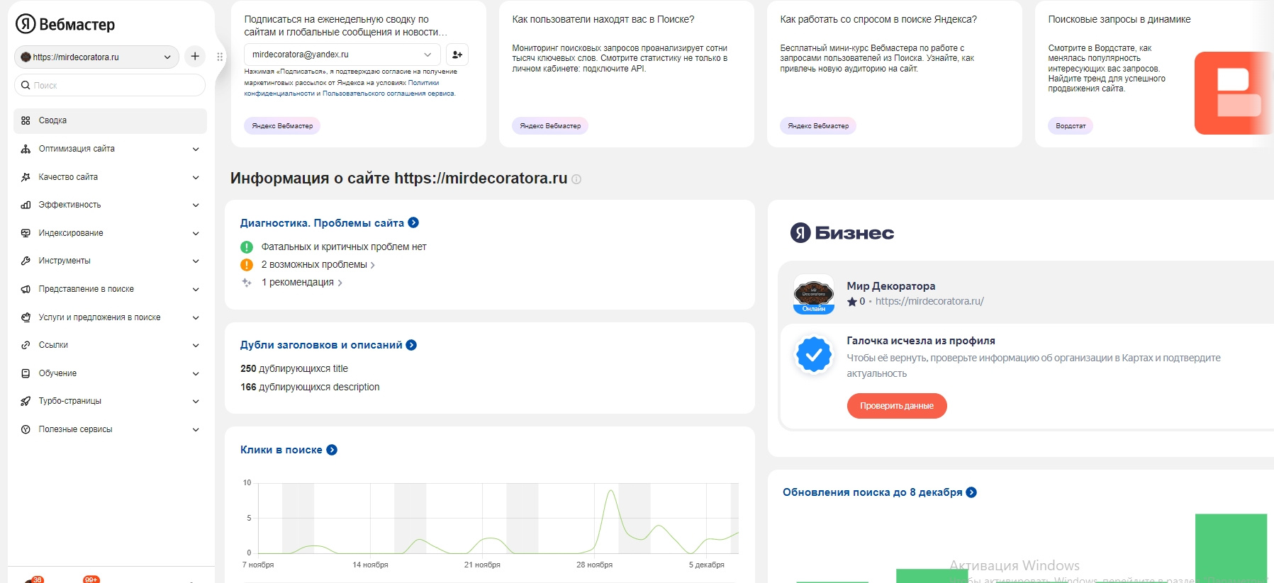This screenshot has width=1274, height=583.
Task: Expand Индексирование section chevron
Action: coord(196,233)
